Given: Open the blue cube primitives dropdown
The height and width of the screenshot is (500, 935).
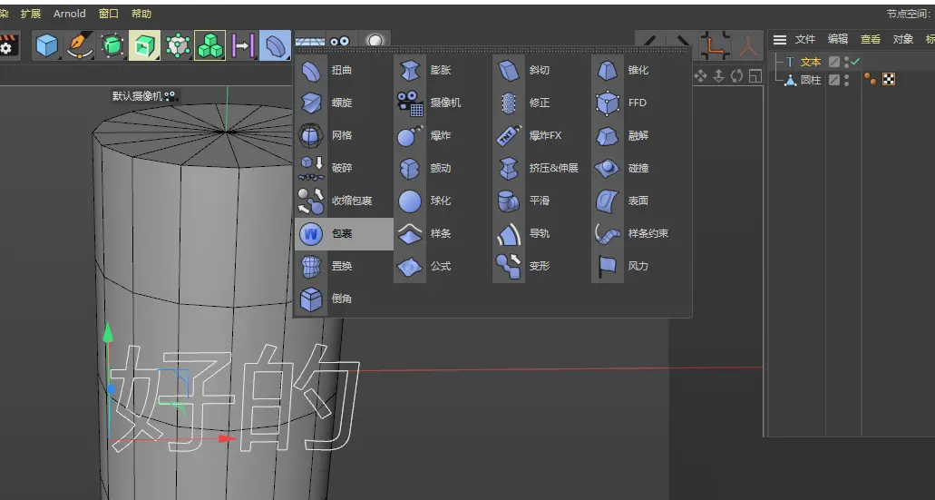Looking at the screenshot, I should (46, 44).
